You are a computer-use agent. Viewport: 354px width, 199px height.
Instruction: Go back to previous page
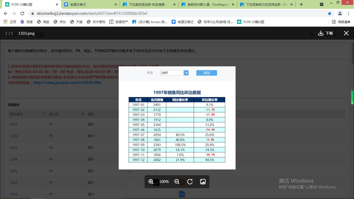6,13
